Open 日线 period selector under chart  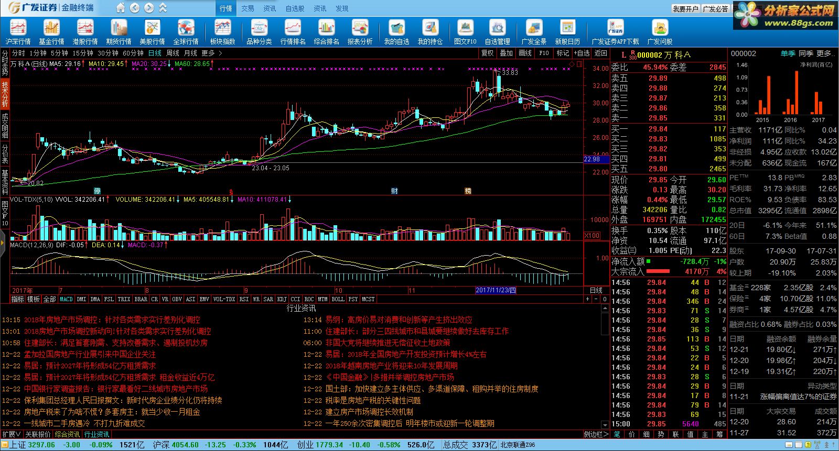[596, 290]
